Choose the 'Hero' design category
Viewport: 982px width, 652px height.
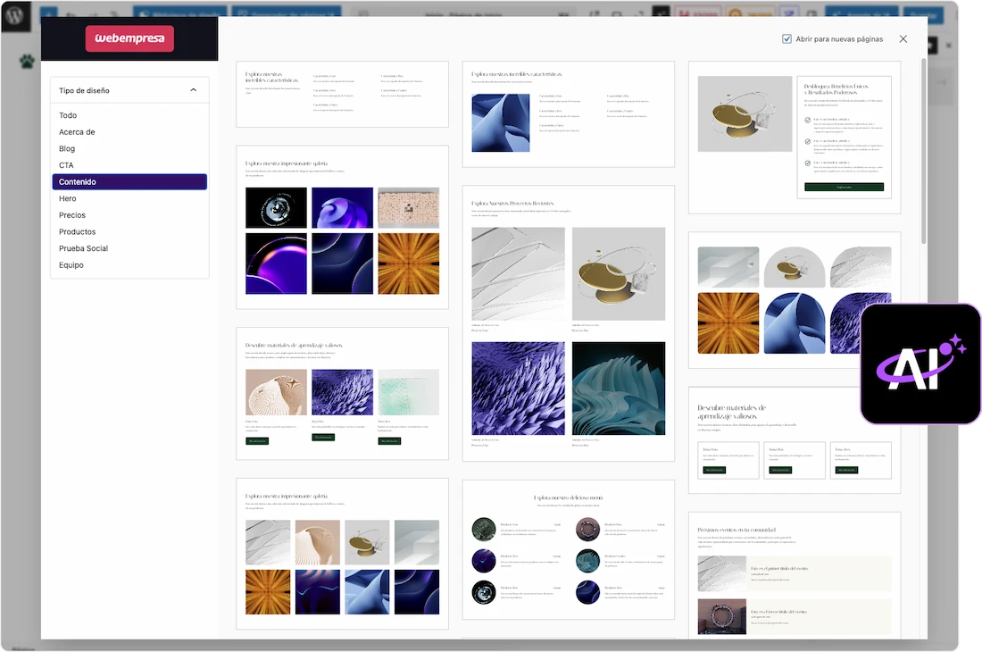tap(68, 198)
